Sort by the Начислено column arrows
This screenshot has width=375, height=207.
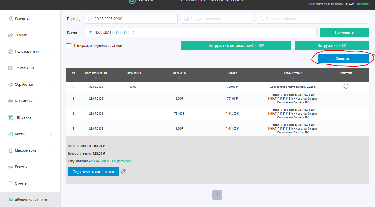click(x=134, y=78)
